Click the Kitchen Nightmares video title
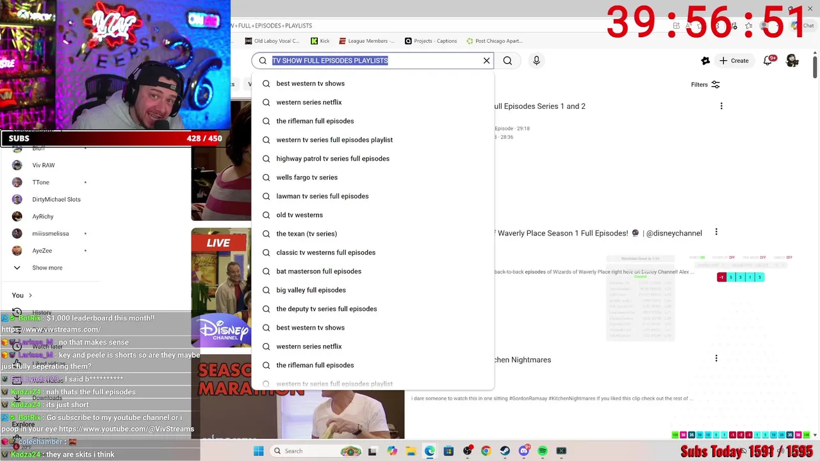Screen dimensions: 820x461 tap(523, 360)
